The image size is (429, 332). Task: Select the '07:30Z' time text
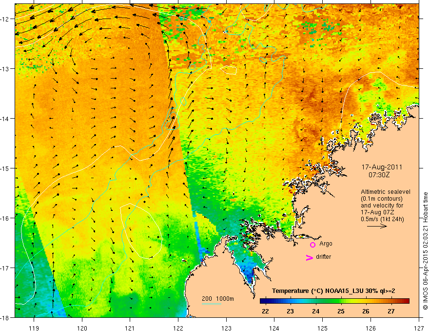[379, 175]
